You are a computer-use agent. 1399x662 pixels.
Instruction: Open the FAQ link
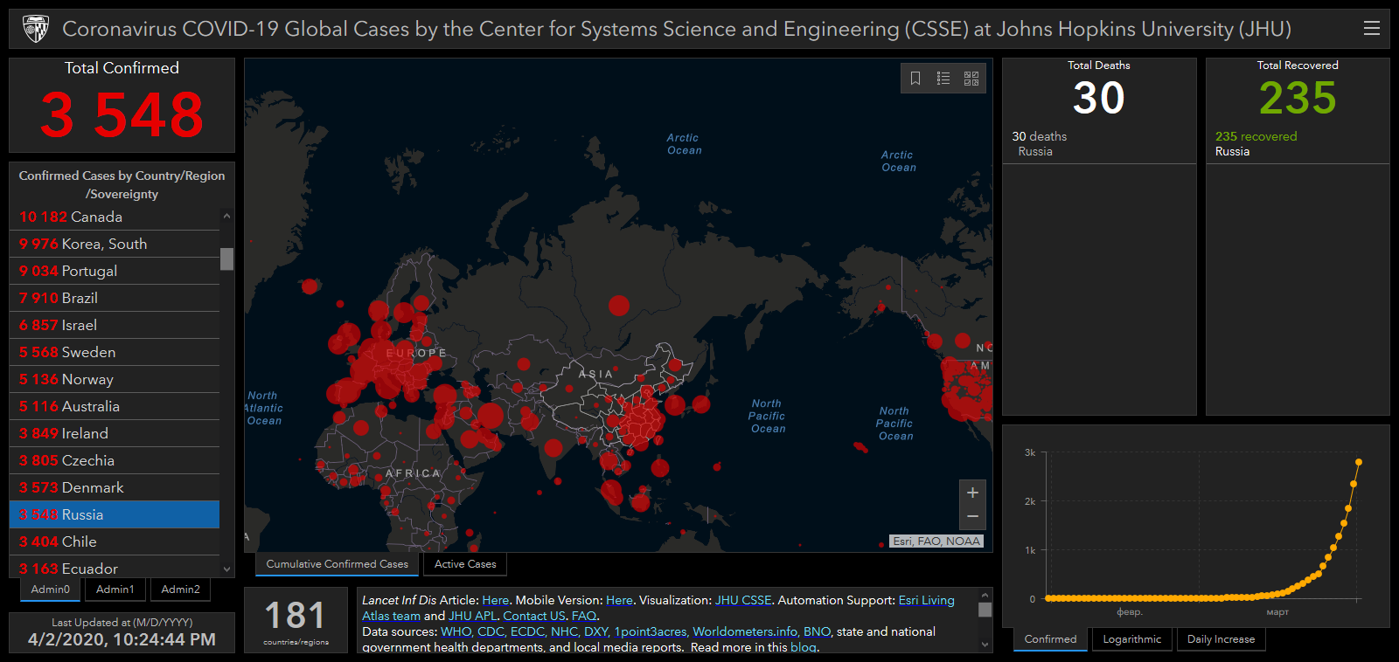point(583,616)
